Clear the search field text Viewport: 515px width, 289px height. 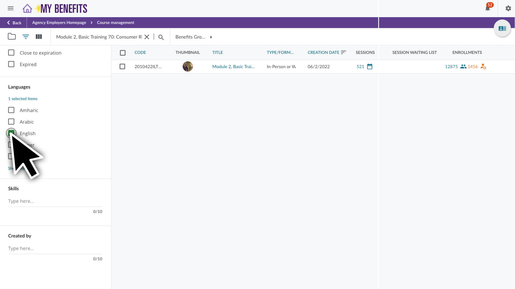point(147,37)
